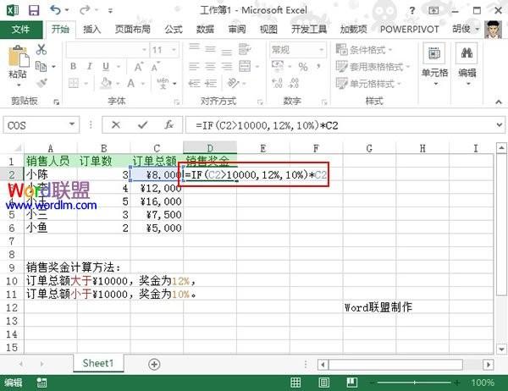Open 条件格式 dropdown
508x391 pixels.
click(x=364, y=50)
